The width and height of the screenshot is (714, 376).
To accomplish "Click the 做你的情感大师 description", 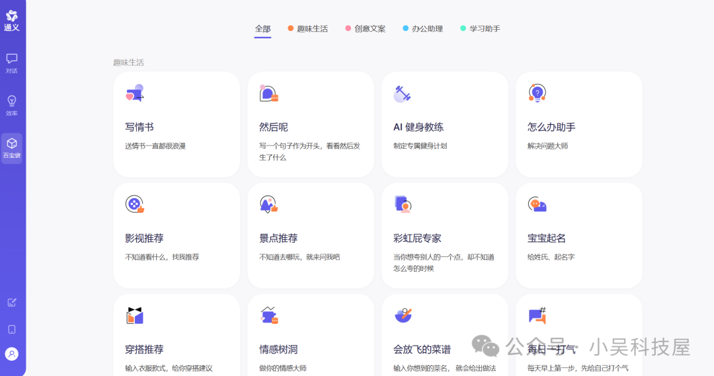I will click(283, 368).
